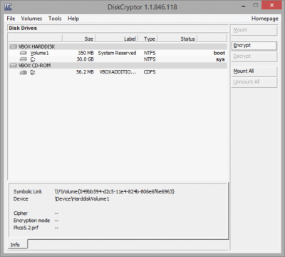Click the VBOX HARDDISK drive icon

(14, 46)
